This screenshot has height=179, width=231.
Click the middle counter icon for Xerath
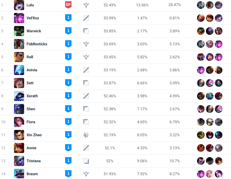coord(210,96)
